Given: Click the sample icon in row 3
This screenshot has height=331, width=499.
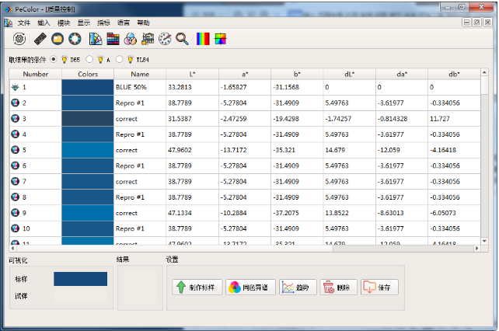Looking at the screenshot, I should [x=15, y=118].
